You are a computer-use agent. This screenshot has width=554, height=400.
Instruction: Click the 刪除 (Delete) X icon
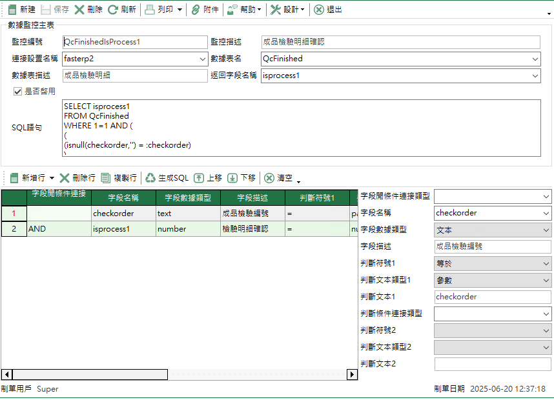[x=79, y=10]
